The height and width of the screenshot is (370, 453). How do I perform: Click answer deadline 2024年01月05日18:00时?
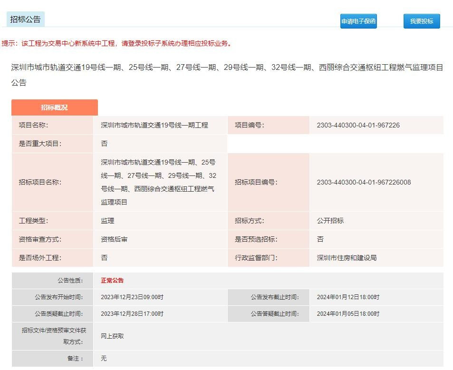[x=348, y=314]
